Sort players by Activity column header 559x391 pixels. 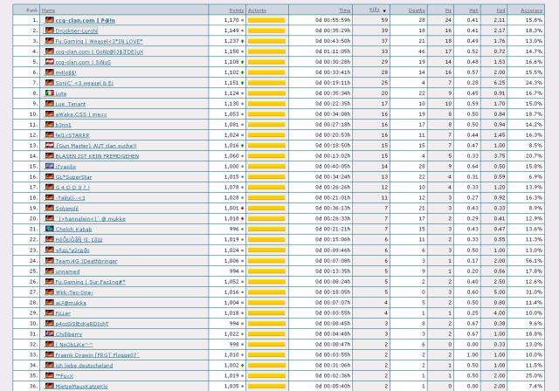click(x=258, y=10)
